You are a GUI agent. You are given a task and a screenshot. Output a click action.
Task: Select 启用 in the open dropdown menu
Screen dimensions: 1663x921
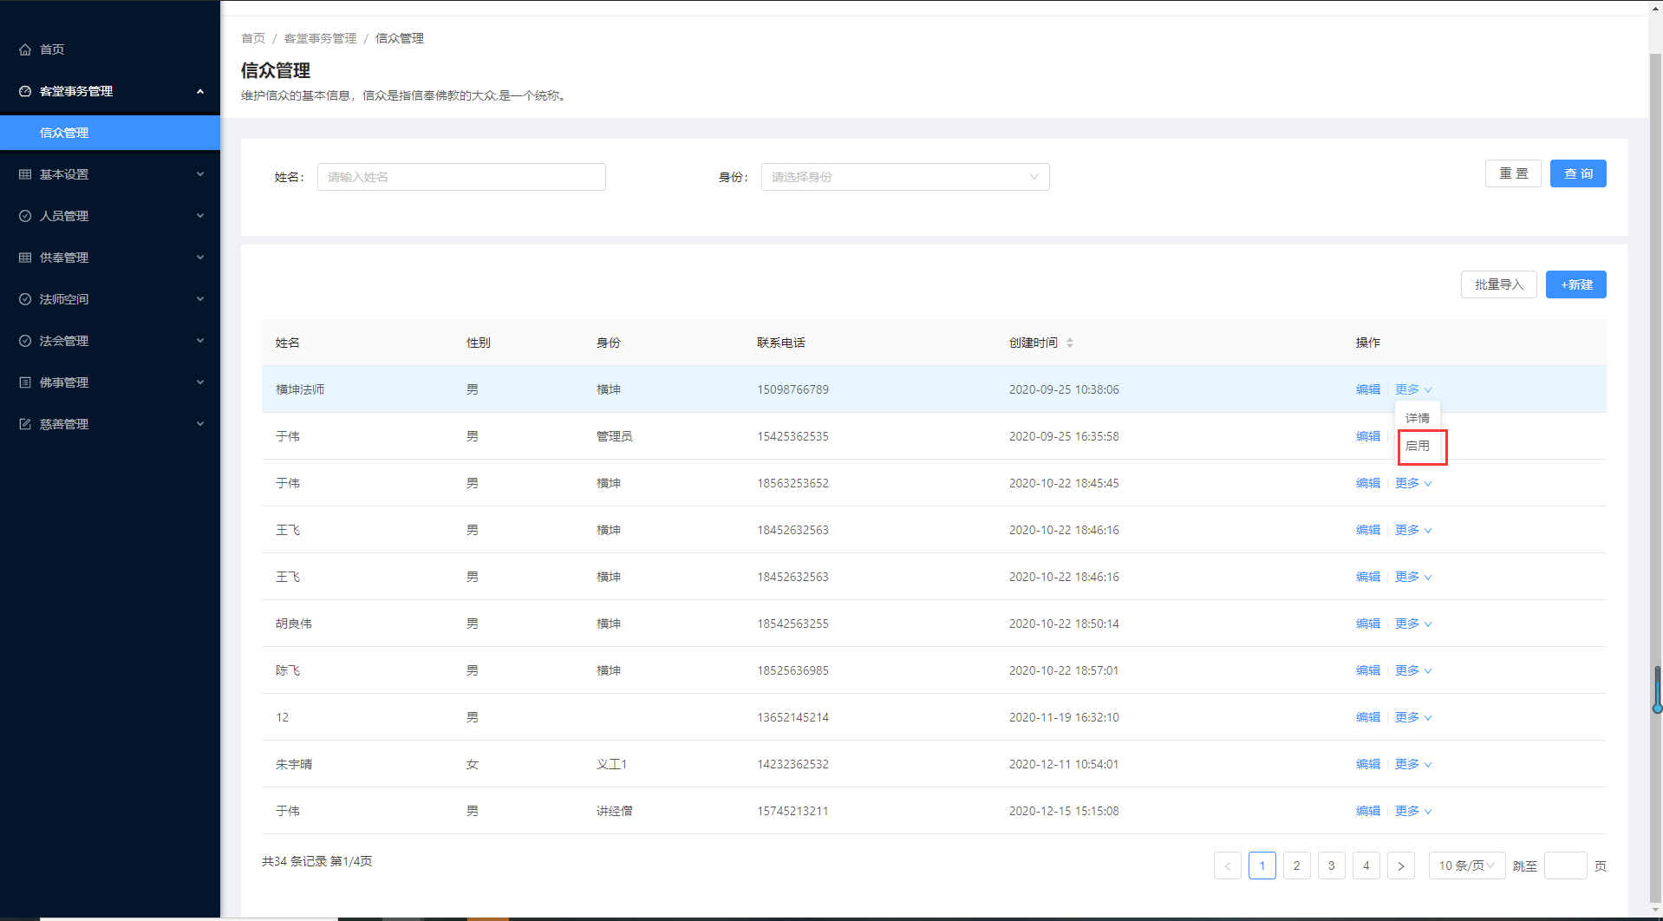(1418, 446)
